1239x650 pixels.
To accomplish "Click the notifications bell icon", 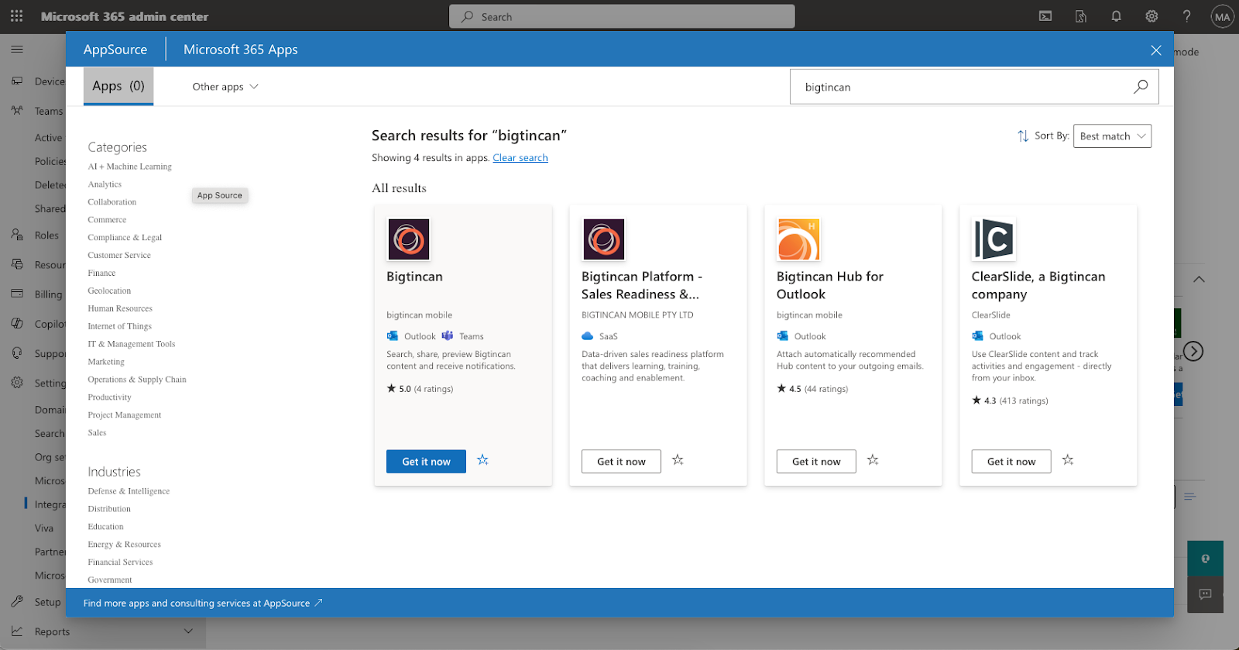I will [x=1116, y=16].
